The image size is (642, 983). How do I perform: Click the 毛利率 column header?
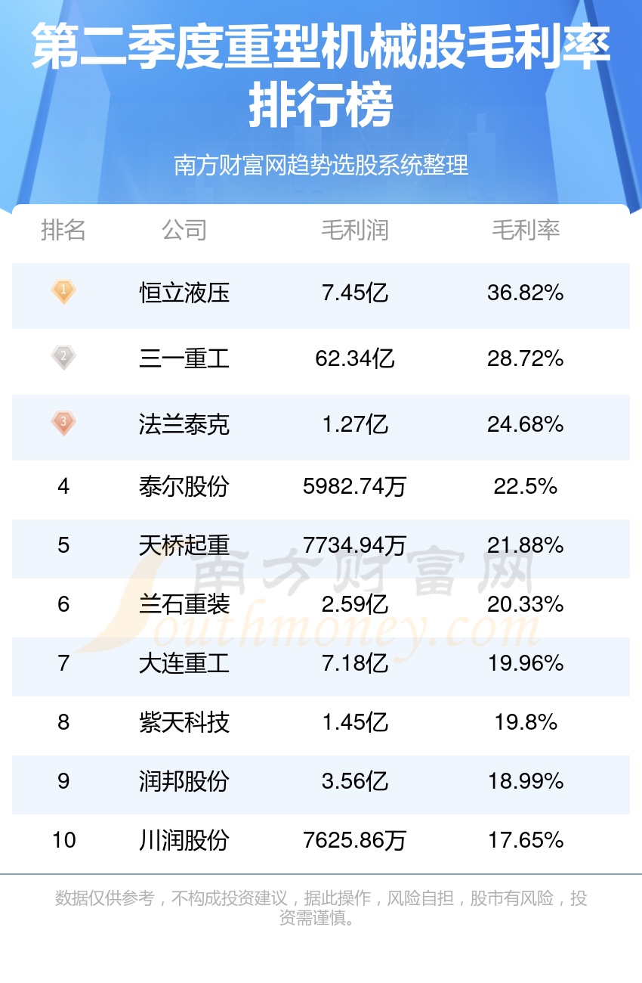click(526, 230)
